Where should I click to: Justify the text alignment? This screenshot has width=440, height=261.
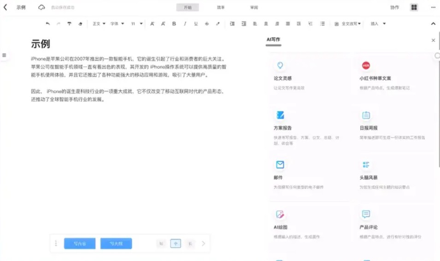coord(288,24)
